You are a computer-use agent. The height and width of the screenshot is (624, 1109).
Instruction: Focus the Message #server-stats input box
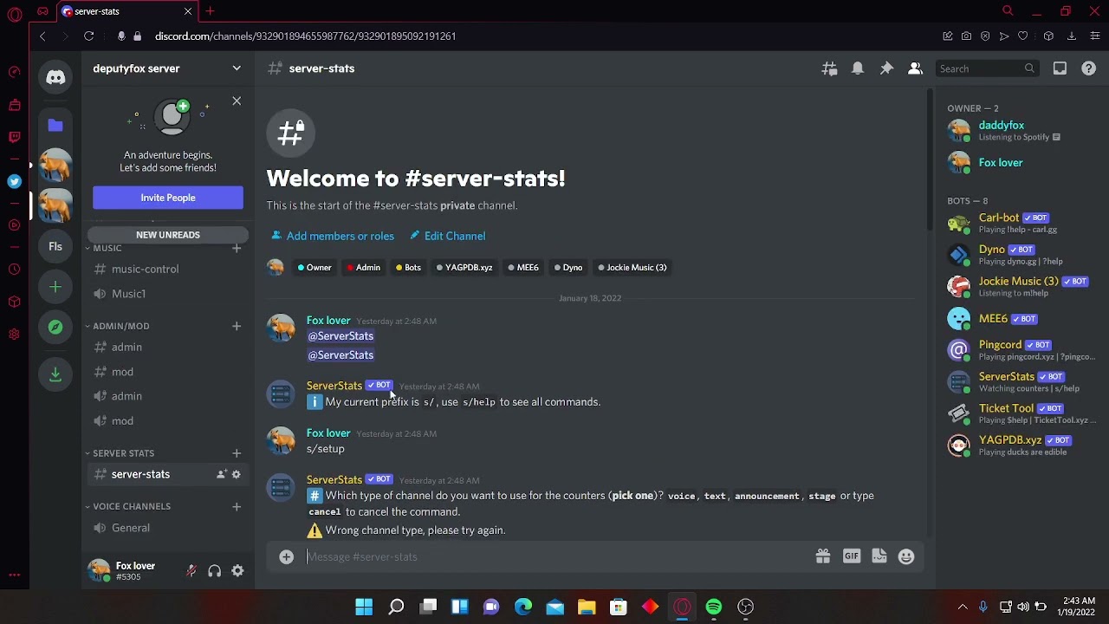click(554, 557)
